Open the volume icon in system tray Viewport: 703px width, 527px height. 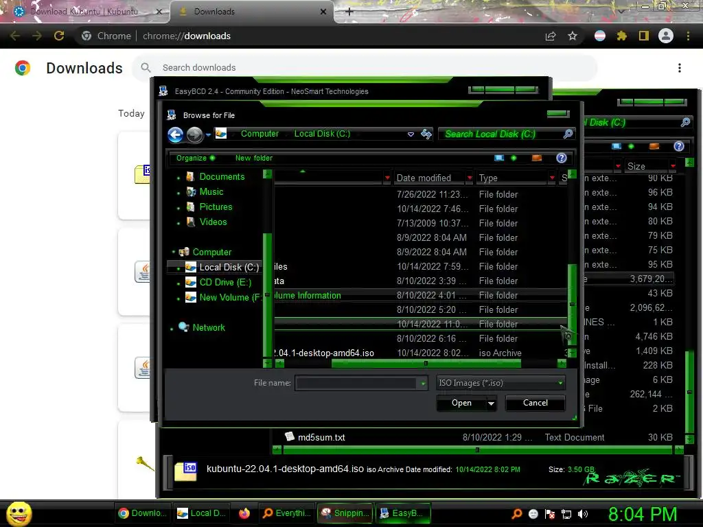(x=583, y=514)
